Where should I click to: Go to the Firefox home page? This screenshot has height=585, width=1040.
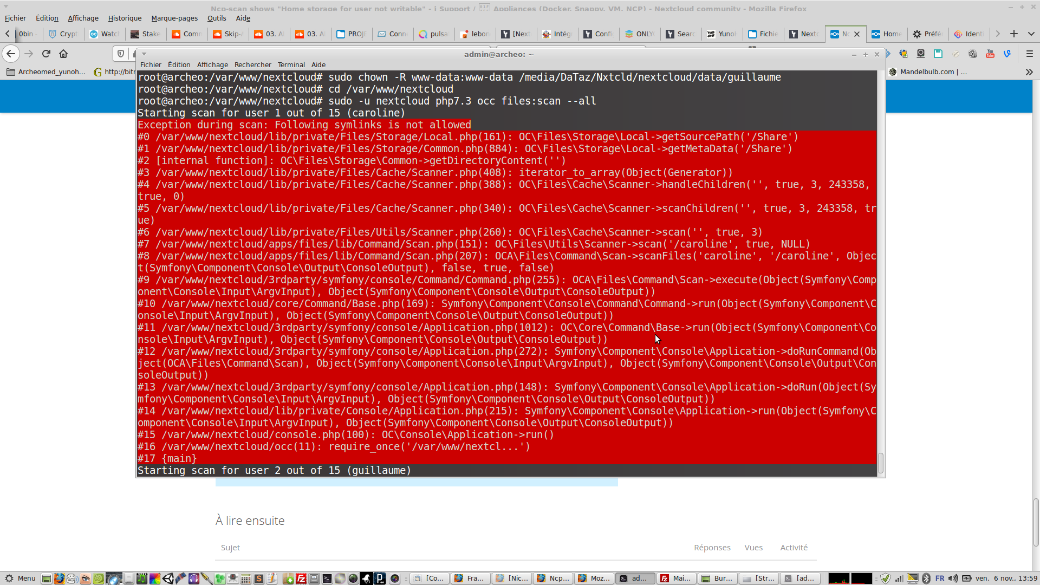[63, 54]
